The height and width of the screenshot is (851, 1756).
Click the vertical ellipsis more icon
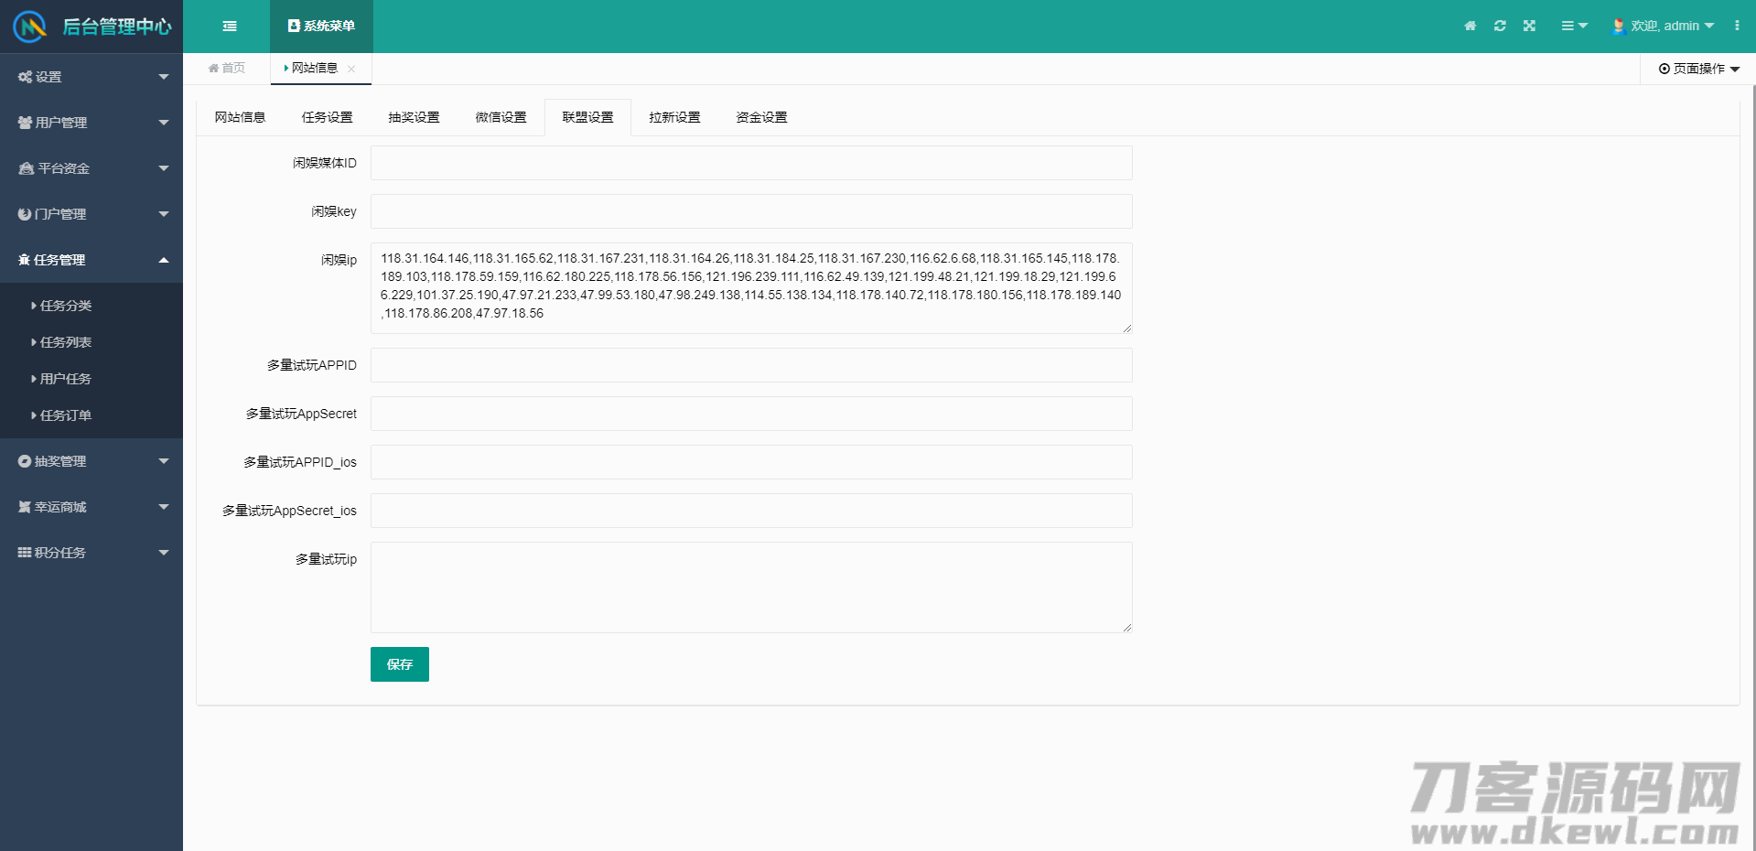click(1736, 27)
